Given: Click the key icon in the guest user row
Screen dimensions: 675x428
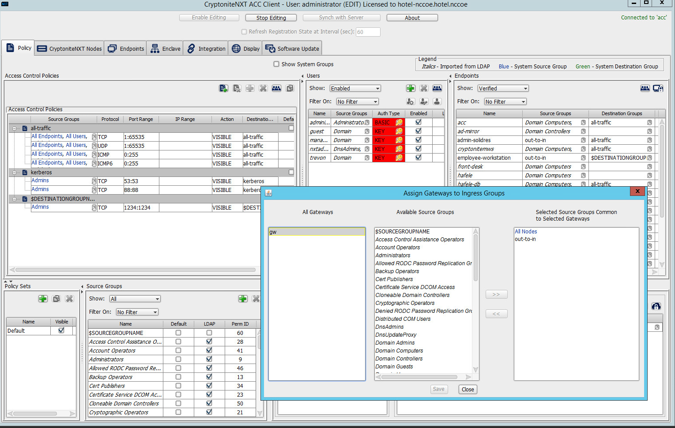Looking at the screenshot, I should [x=399, y=131].
